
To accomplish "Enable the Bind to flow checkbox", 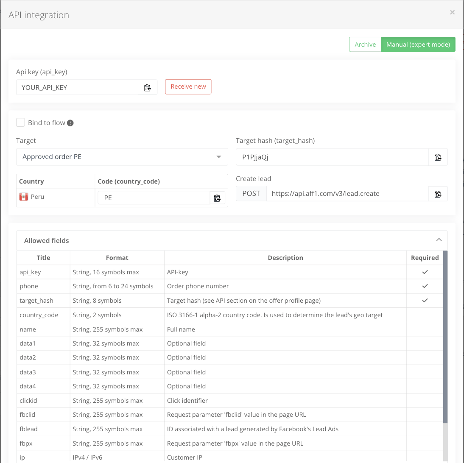I will pos(20,123).
